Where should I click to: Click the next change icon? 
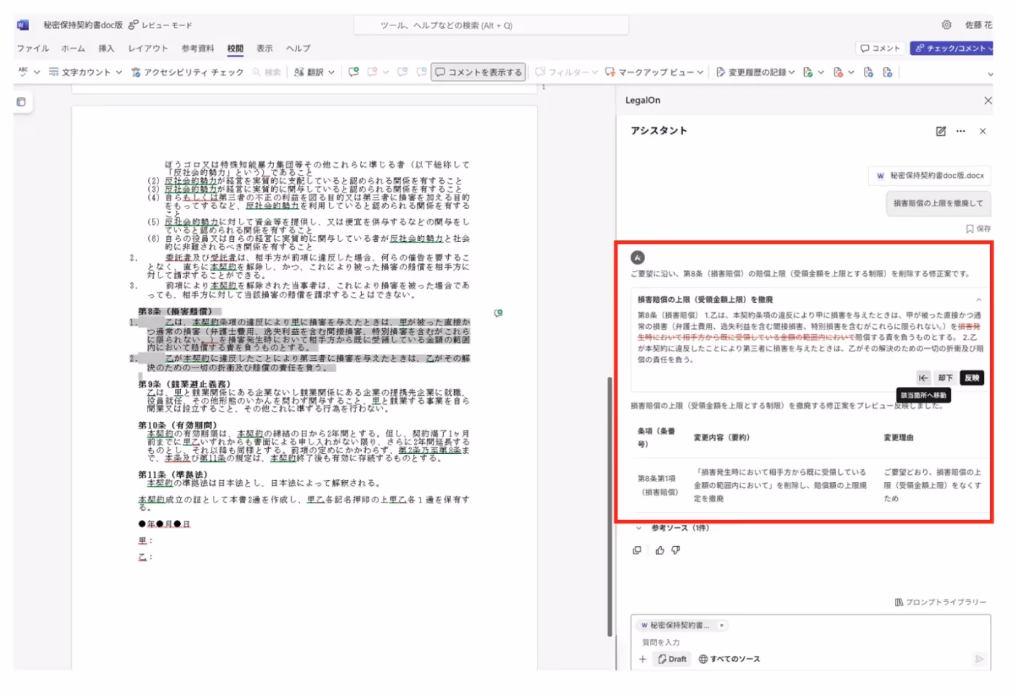pyautogui.click(x=887, y=72)
